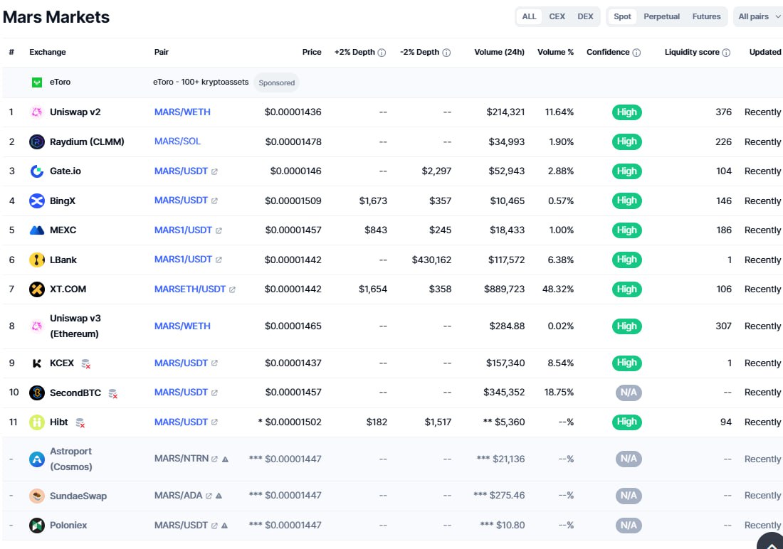Click the $889,723 volume for XT.COM
Viewport: 783px width, 549px height.
(x=505, y=289)
